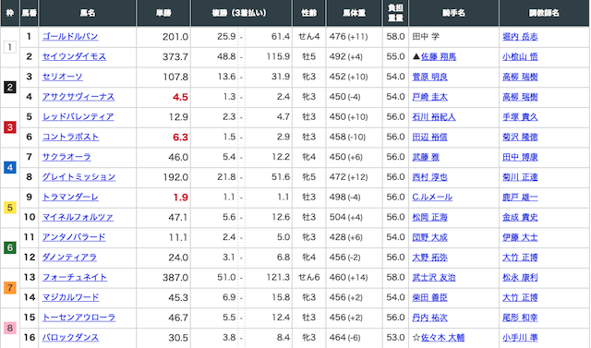Image resolution: width=591 pixels, height=348 pixels.
Task: Open horse link フォーチュネイト
Action: point(75,278)
